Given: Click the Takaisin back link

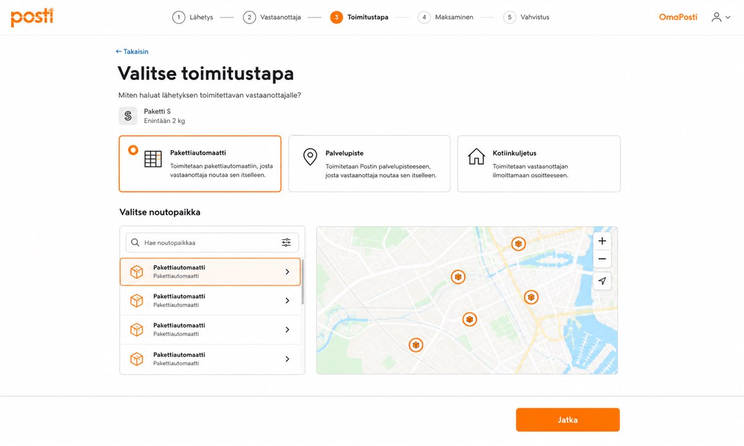Looking at the screenshot, I should click(132, 51).
